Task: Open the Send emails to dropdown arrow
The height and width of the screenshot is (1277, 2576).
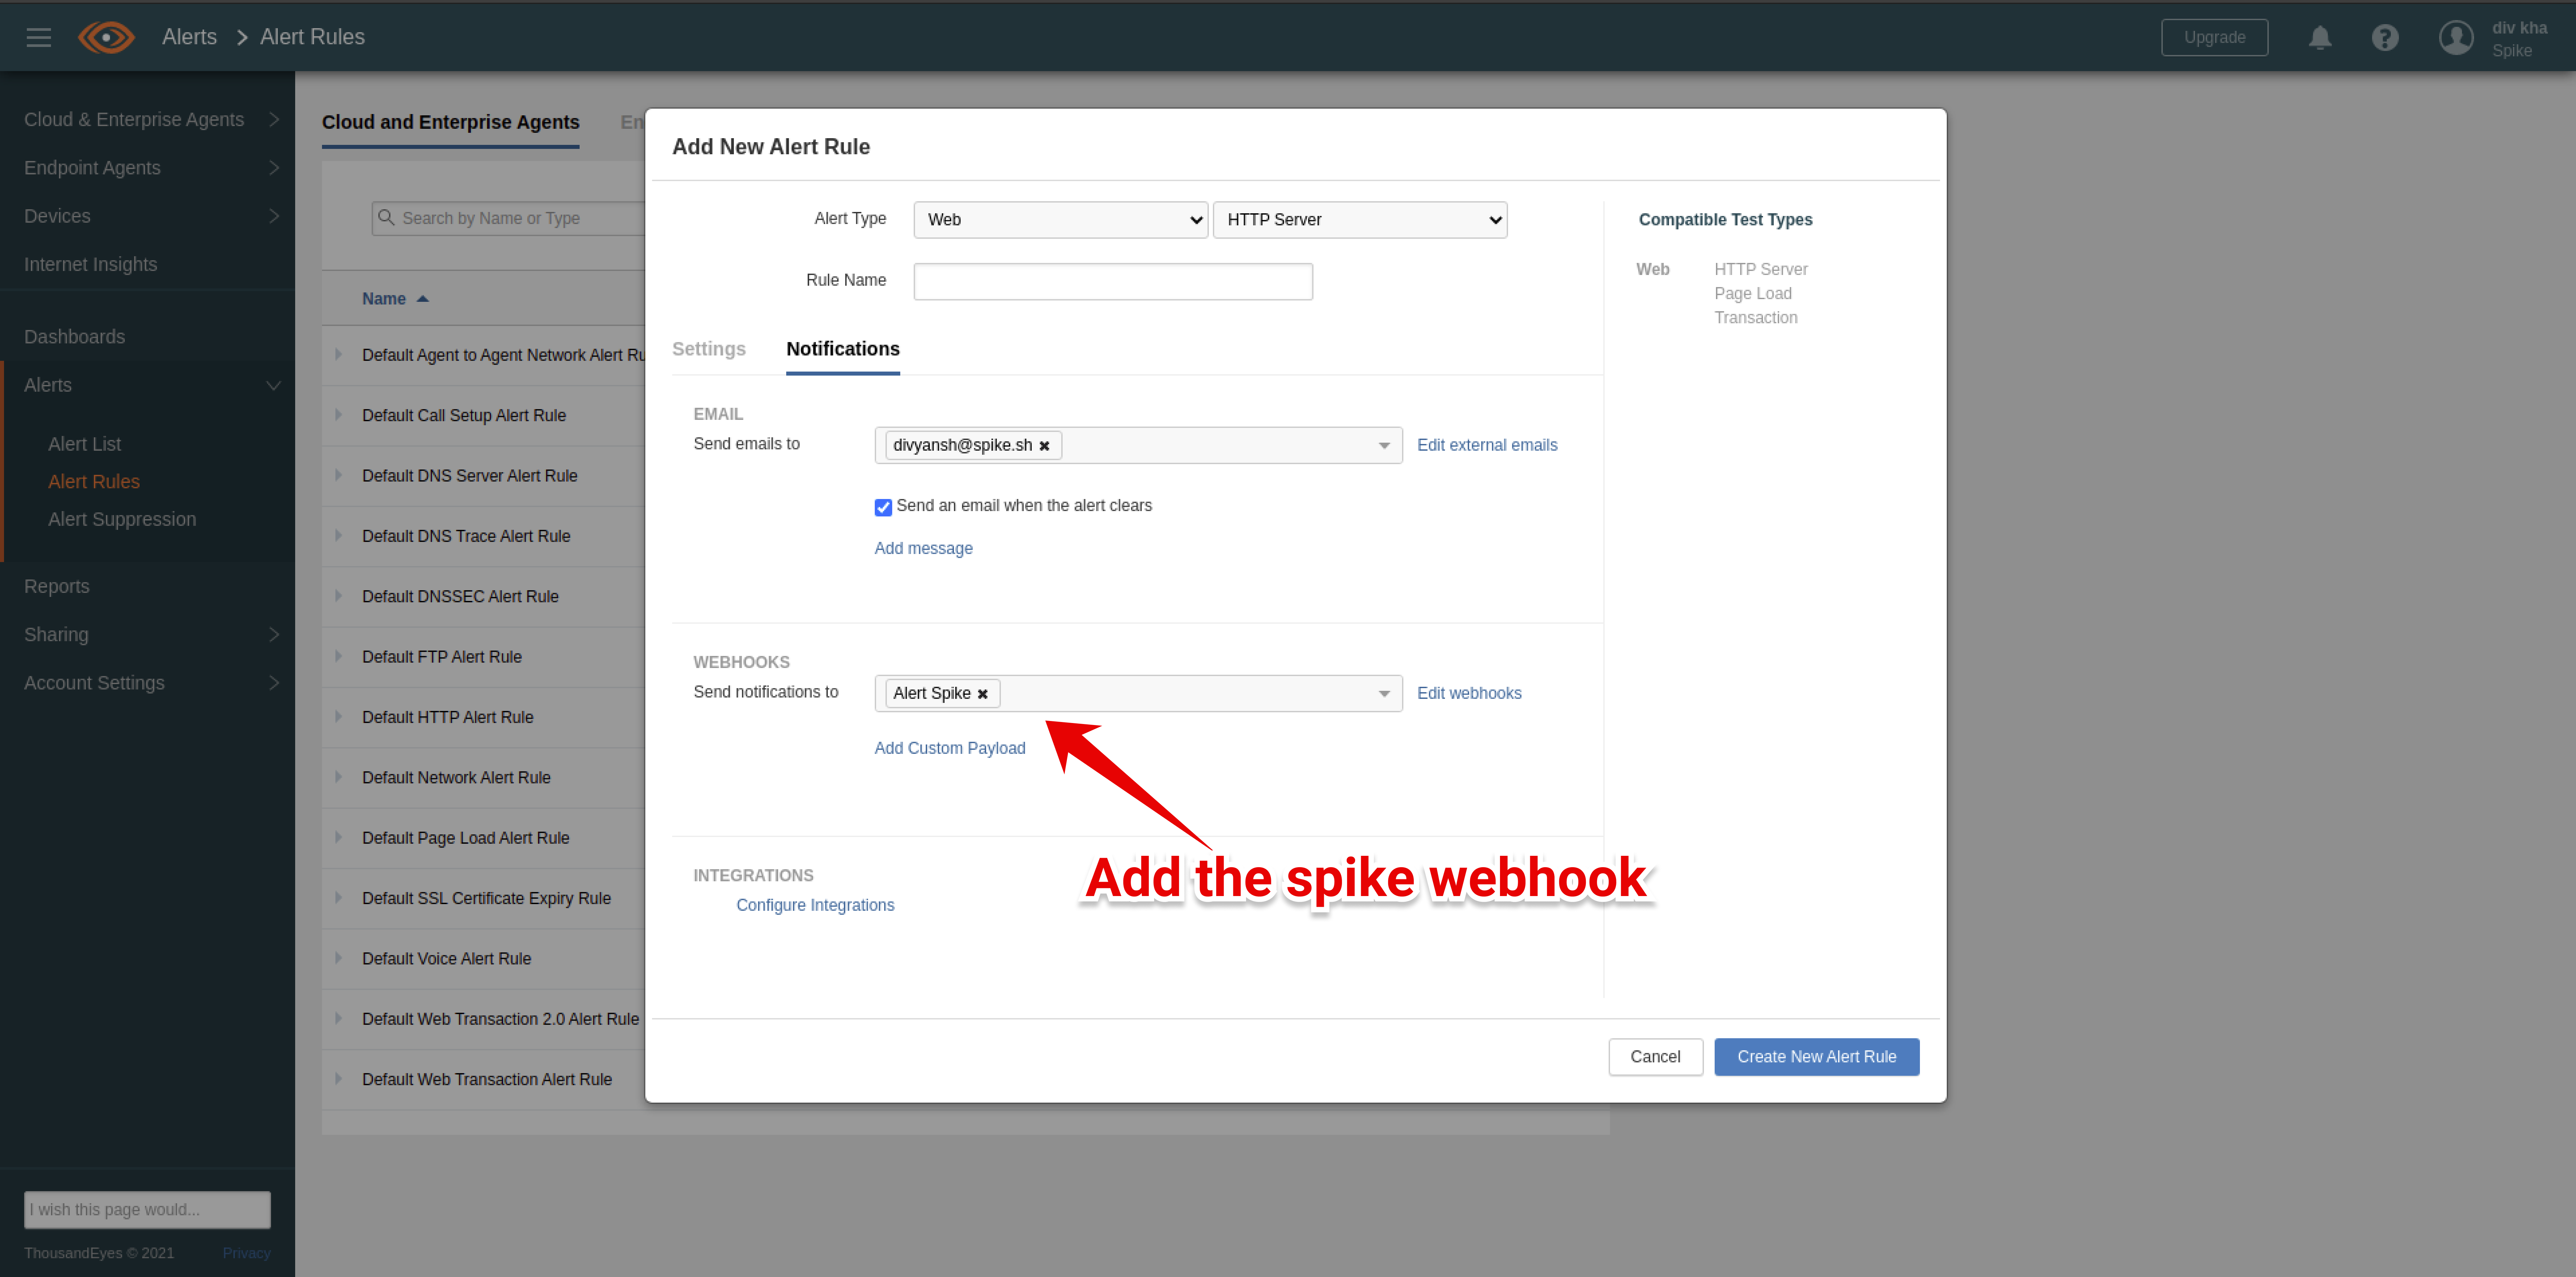Action: tap(1384, 446)
